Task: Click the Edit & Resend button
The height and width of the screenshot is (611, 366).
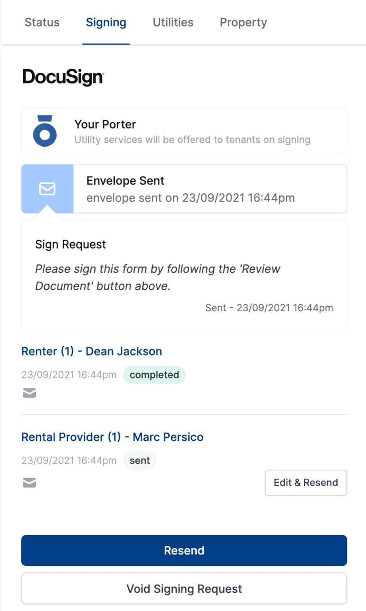Action: click(x=306, y=482)
